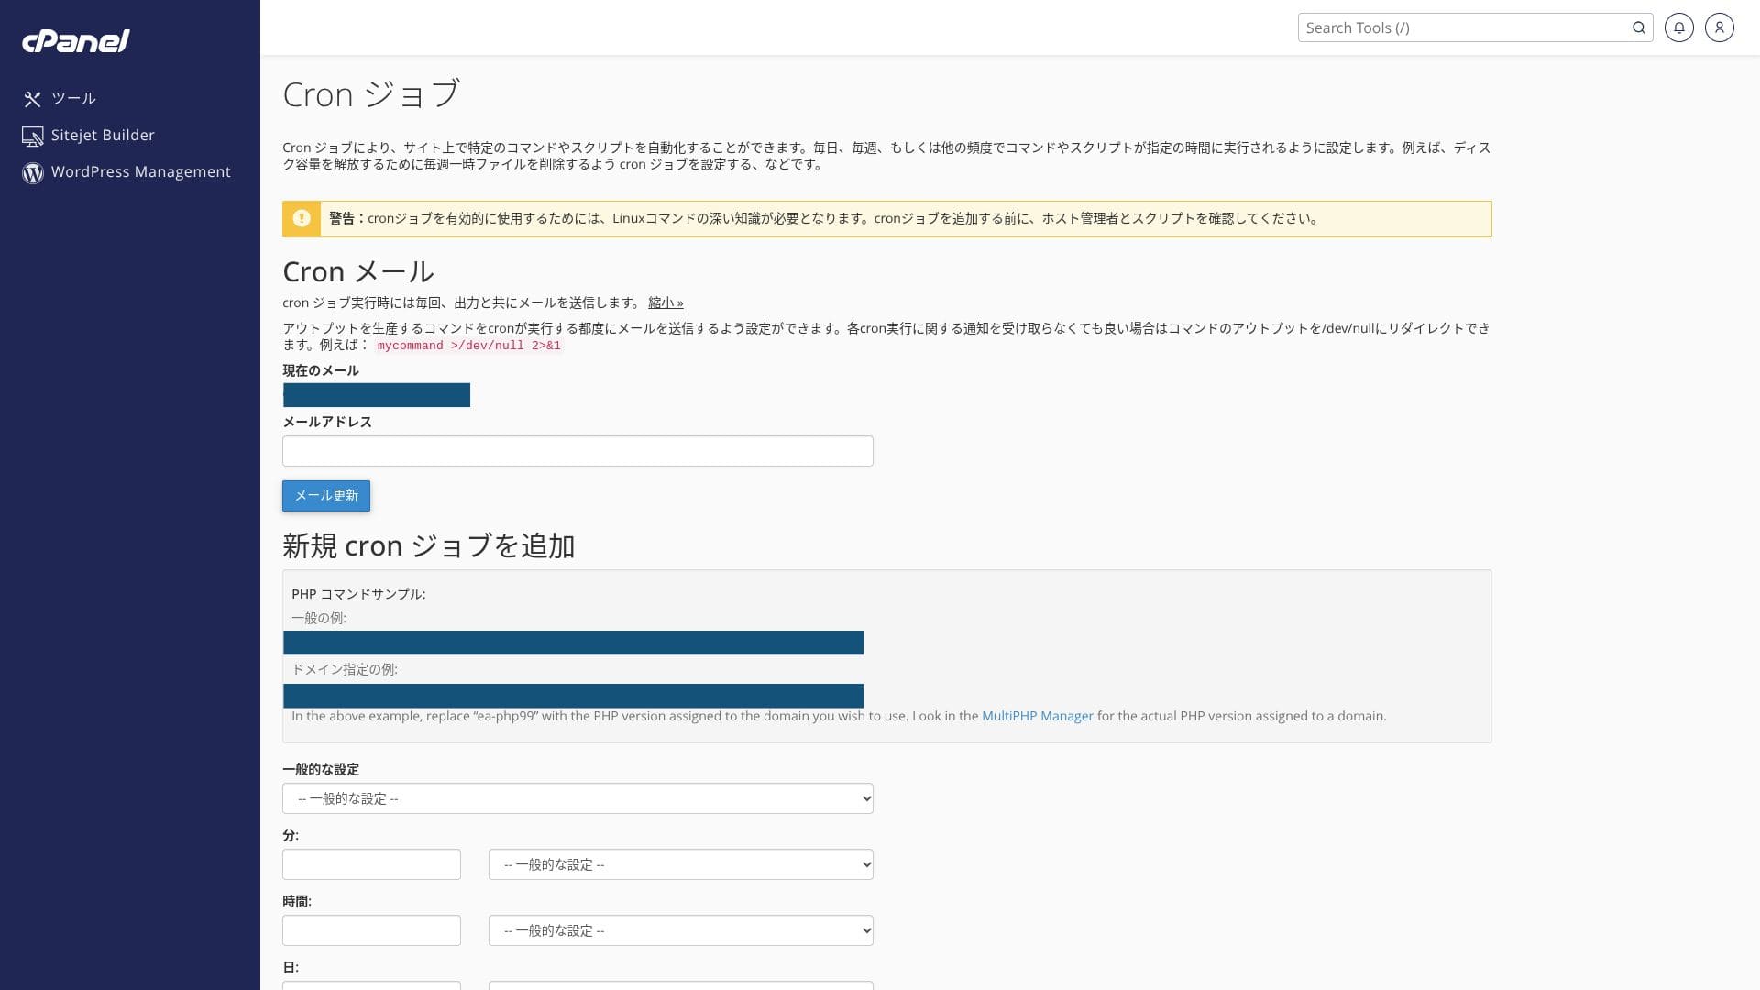The width and height of the screenshot is (1760, 990).
Task: Open the user account menu icon
Action: [1719, 27]
